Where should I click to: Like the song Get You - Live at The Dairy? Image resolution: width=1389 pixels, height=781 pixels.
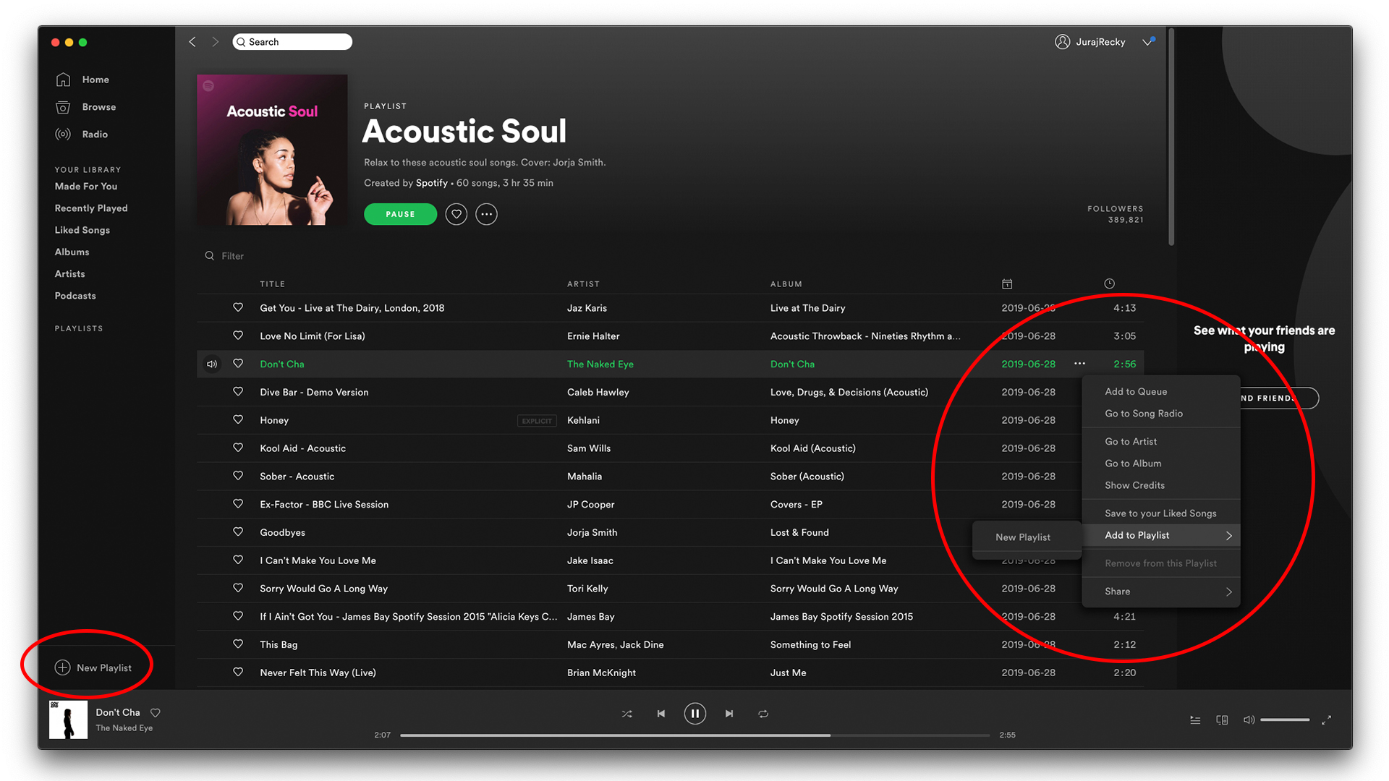coord(238,307)
